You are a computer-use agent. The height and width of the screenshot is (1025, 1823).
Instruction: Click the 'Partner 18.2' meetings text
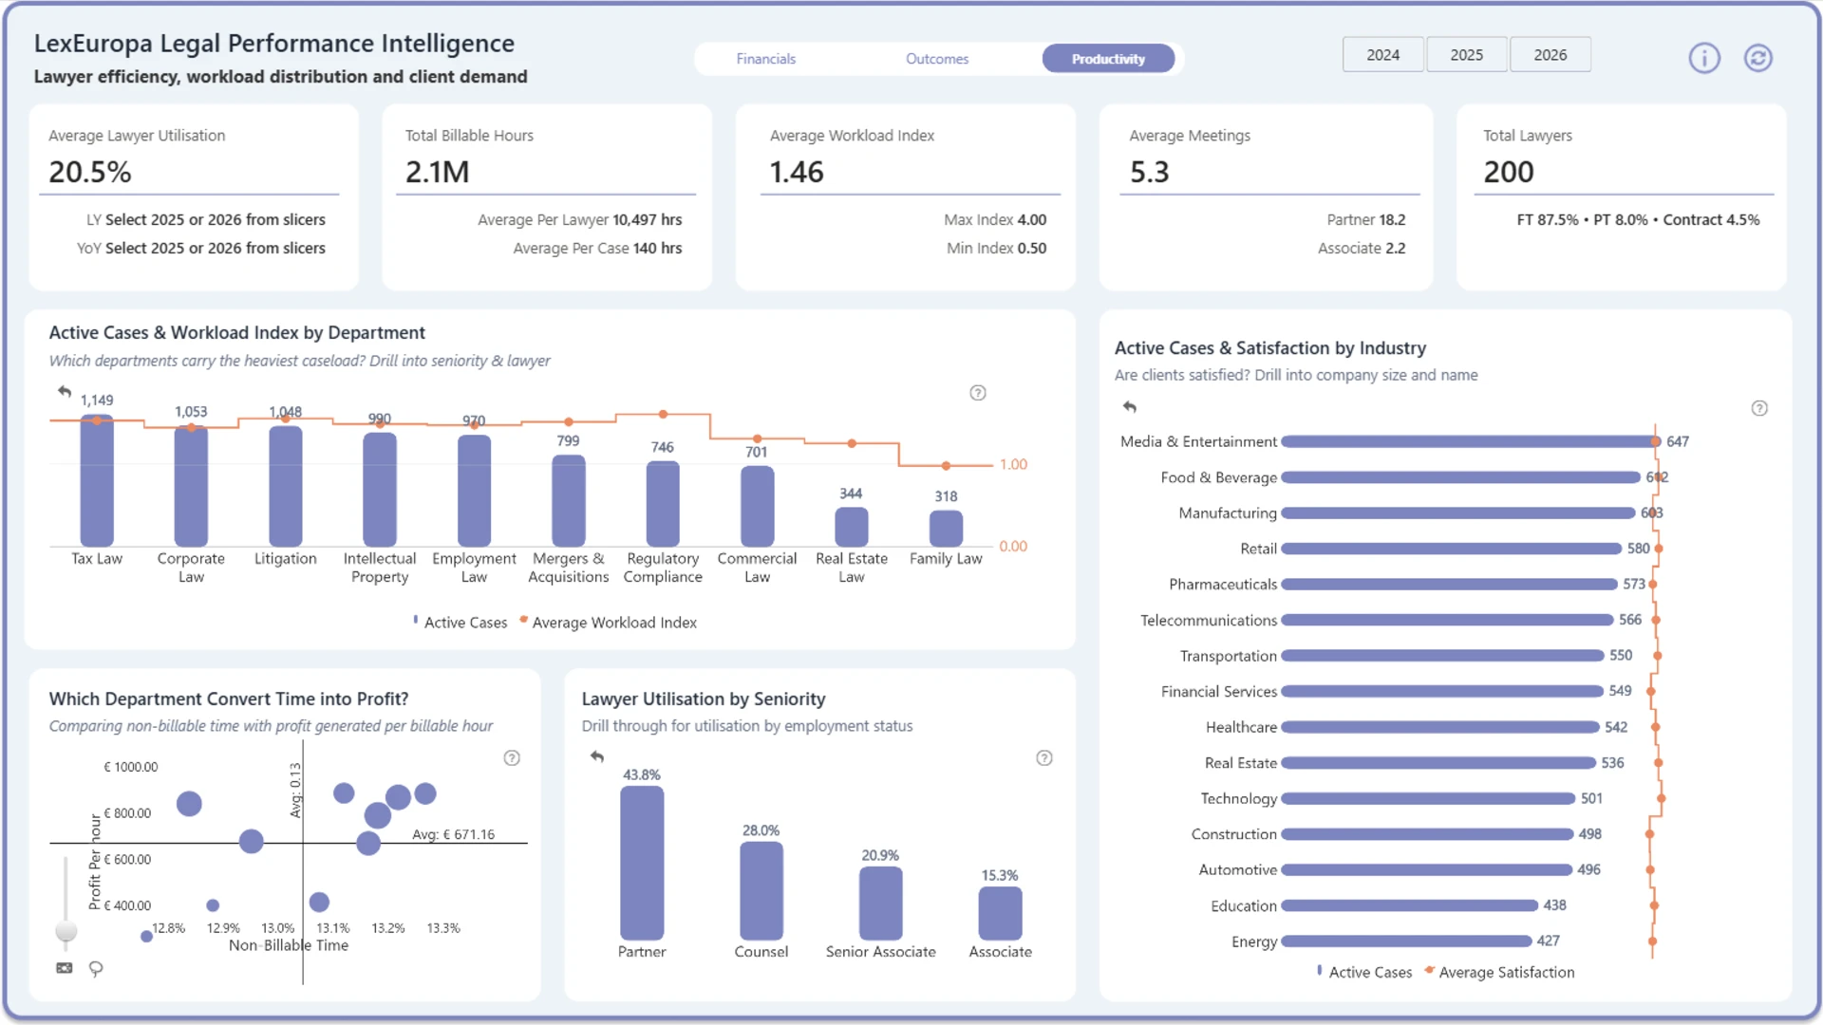point(1366,219)
